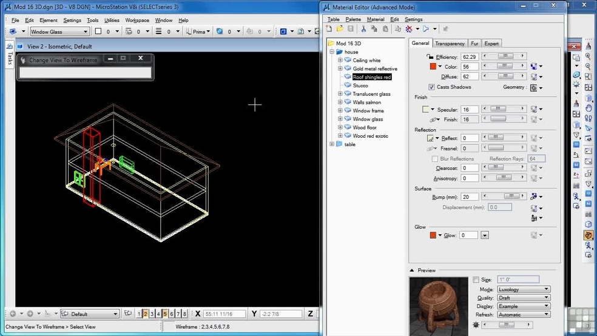The width and height of the screenshot is (597, 336).
Task: Open the Mode Luxology dropdown
Action: [x=524, y=289]
